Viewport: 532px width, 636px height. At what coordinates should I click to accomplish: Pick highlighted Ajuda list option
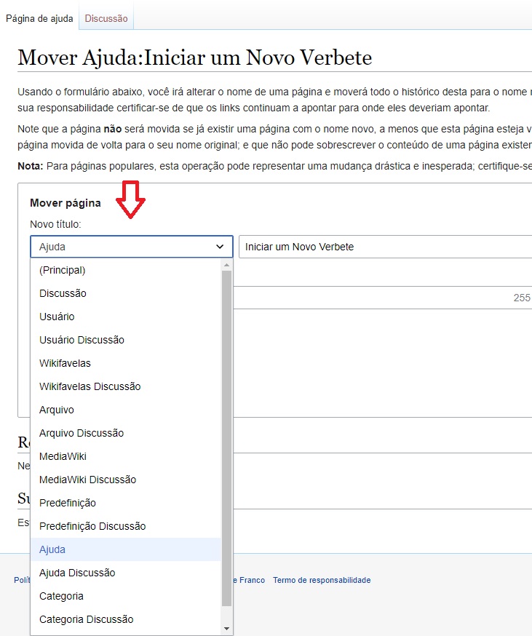click(x=52, y=549)
